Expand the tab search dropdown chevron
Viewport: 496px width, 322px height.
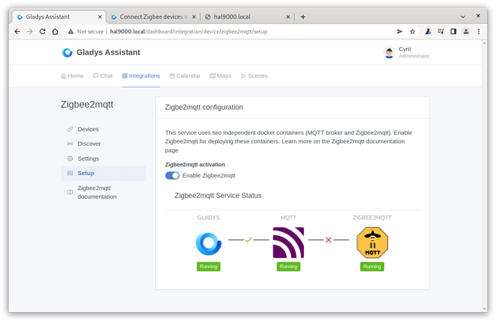coord(463,16)
